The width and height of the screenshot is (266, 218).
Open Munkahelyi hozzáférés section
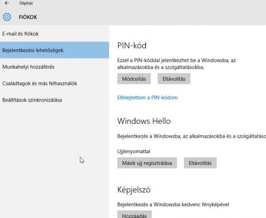[x=54, y=67]
